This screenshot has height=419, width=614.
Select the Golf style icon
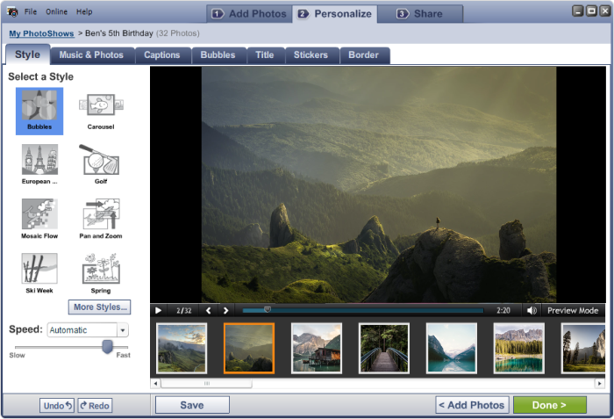click(x=101, y=164)
